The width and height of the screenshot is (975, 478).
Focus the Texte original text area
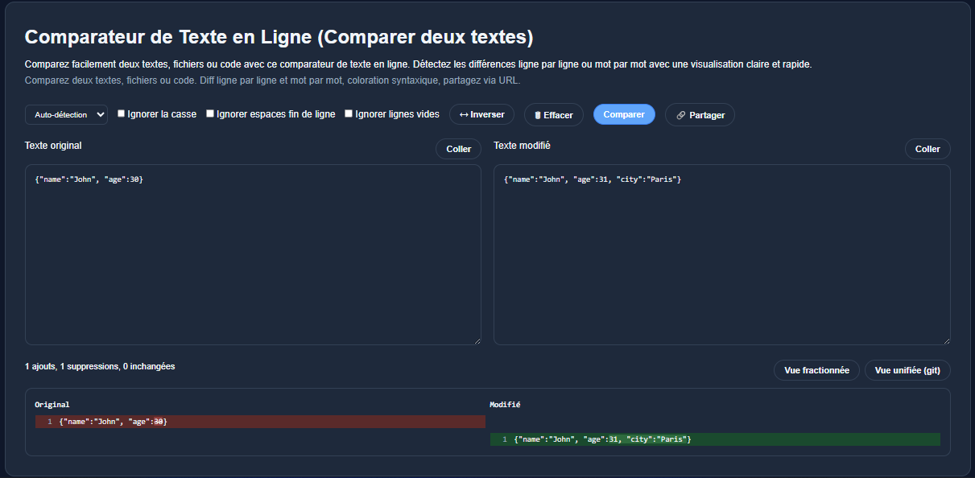(x=253, y=254)
